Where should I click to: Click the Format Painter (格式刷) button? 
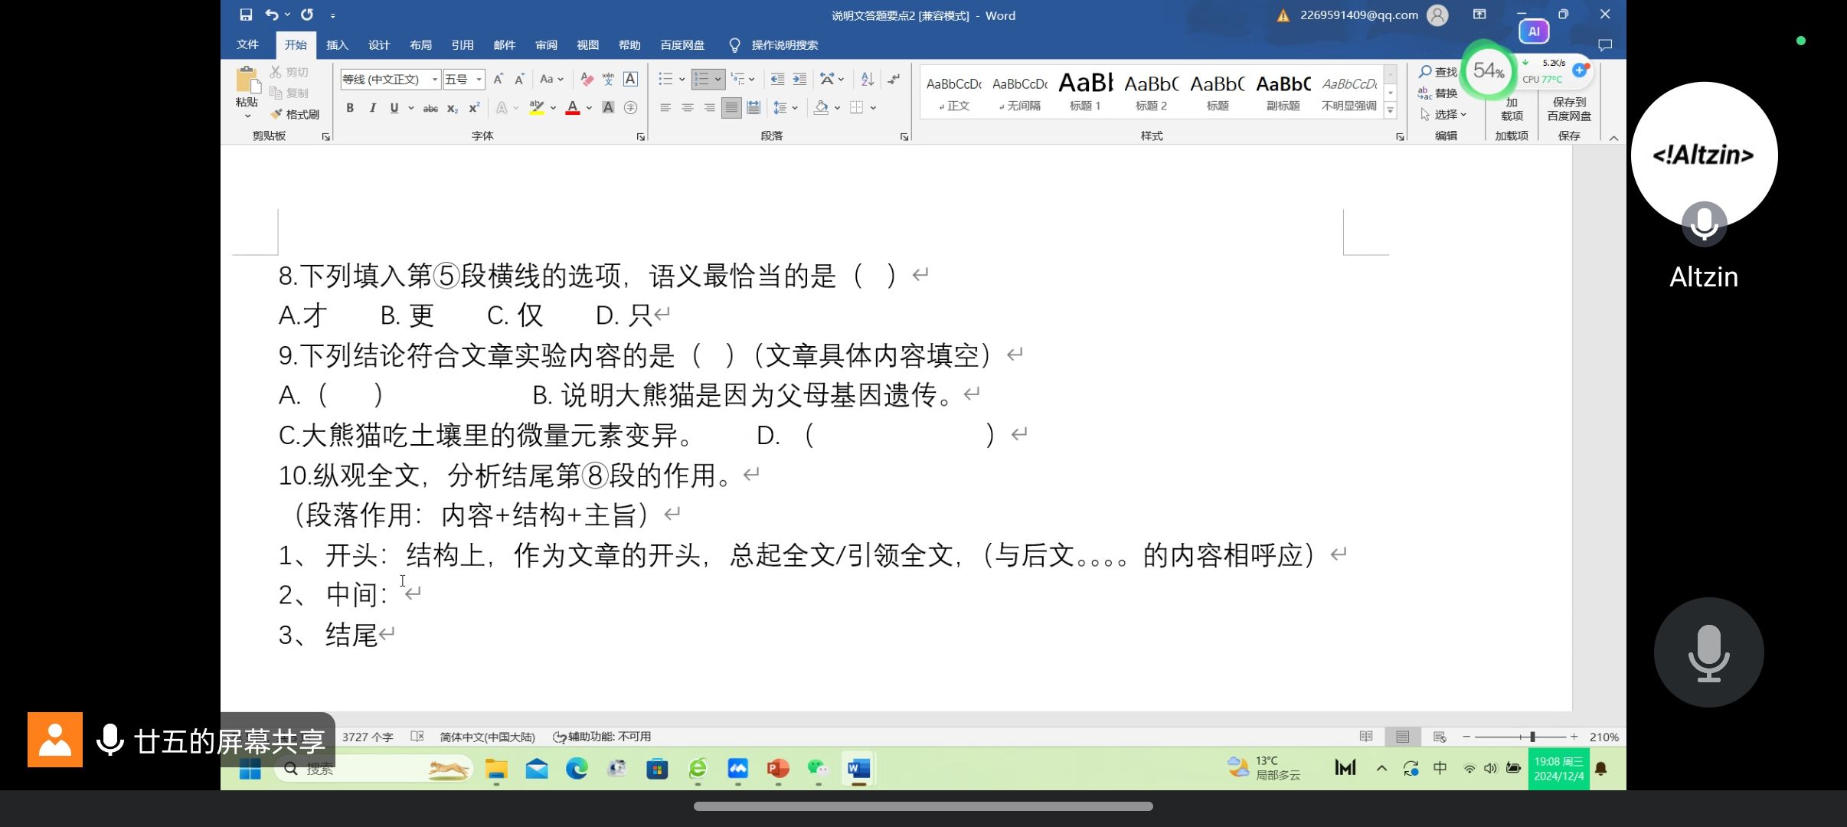[x=295, y=114]
